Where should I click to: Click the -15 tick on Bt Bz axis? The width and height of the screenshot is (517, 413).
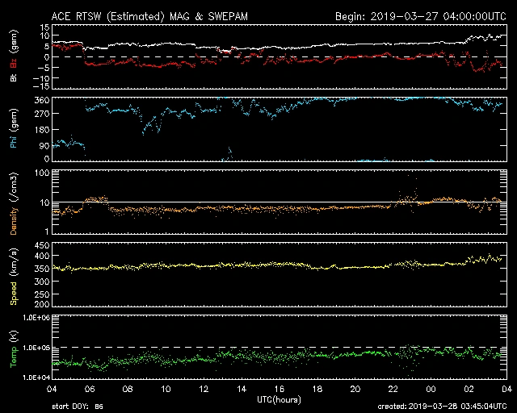(41, 86)
